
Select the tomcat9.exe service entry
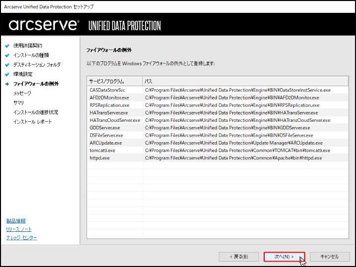coord(102,151)
